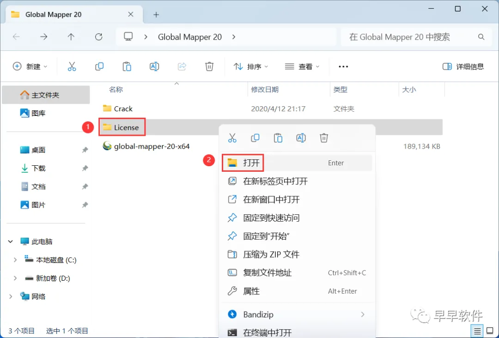Select the License folder row
This screenshot has width=499, height=338.
pos(270,127)
